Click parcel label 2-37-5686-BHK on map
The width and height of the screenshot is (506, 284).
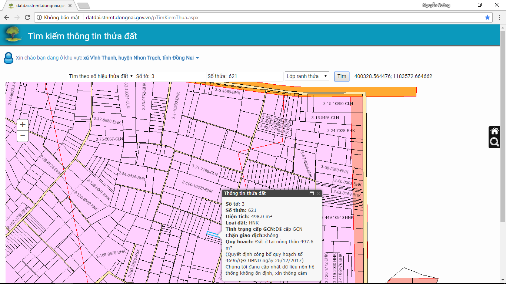(x=107, y=120)
